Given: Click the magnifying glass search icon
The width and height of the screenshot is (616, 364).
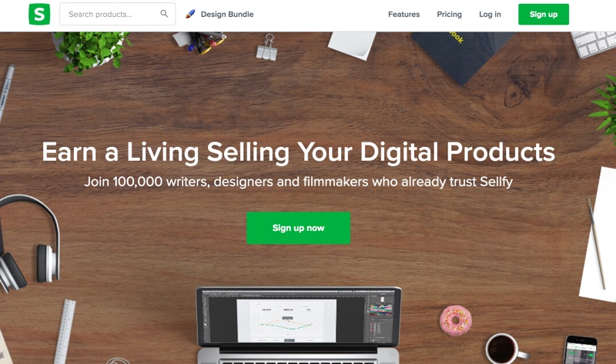Looking at the screenshot, I should coord(164,14).
